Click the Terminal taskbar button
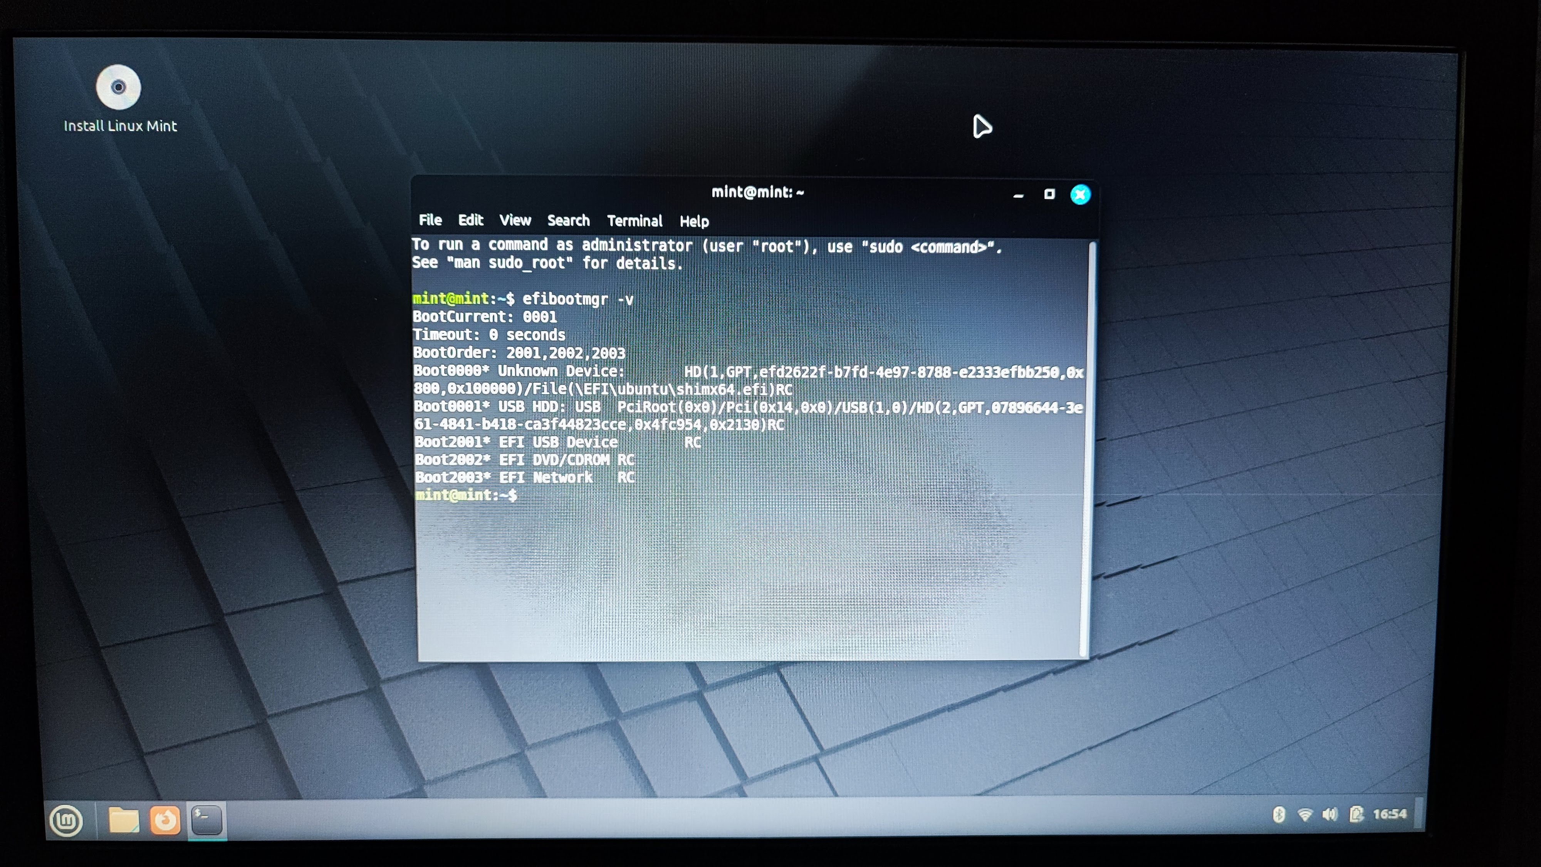The height and width of the screenshot is (867, 1541). pos(207,820)
